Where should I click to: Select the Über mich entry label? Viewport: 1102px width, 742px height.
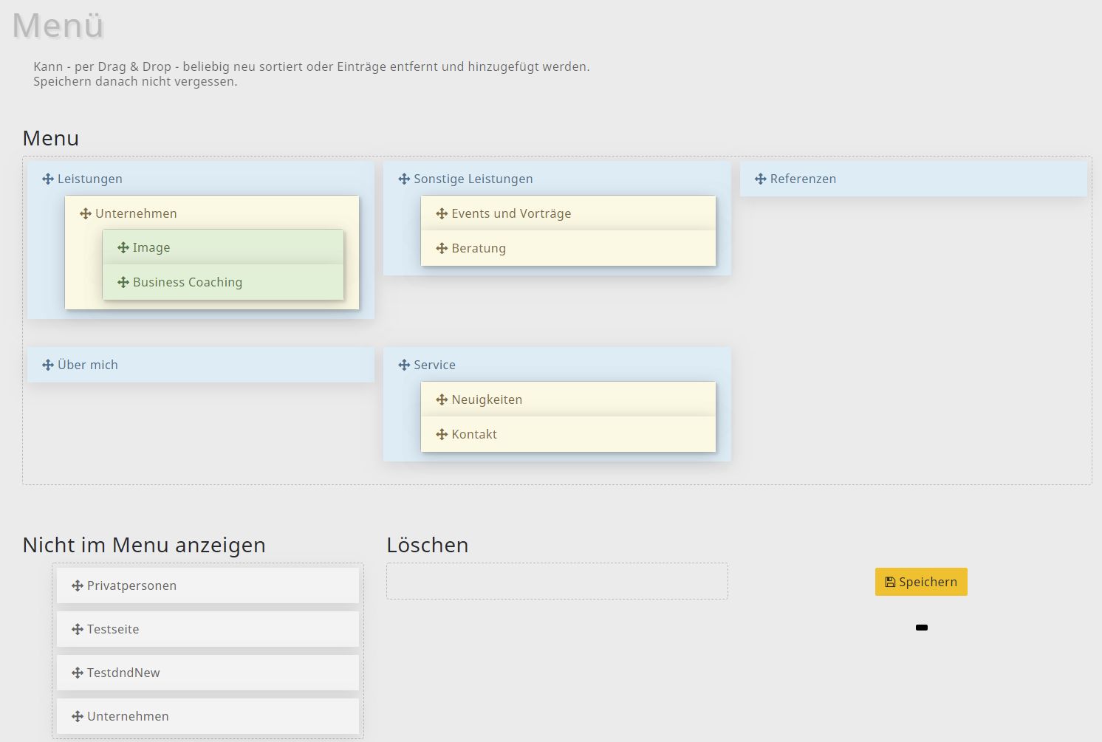pyautogui.click(x=88, y=365)
